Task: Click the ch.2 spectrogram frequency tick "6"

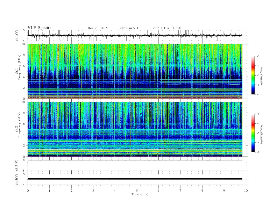Action: pyautogui.click(x=24, y=124)
